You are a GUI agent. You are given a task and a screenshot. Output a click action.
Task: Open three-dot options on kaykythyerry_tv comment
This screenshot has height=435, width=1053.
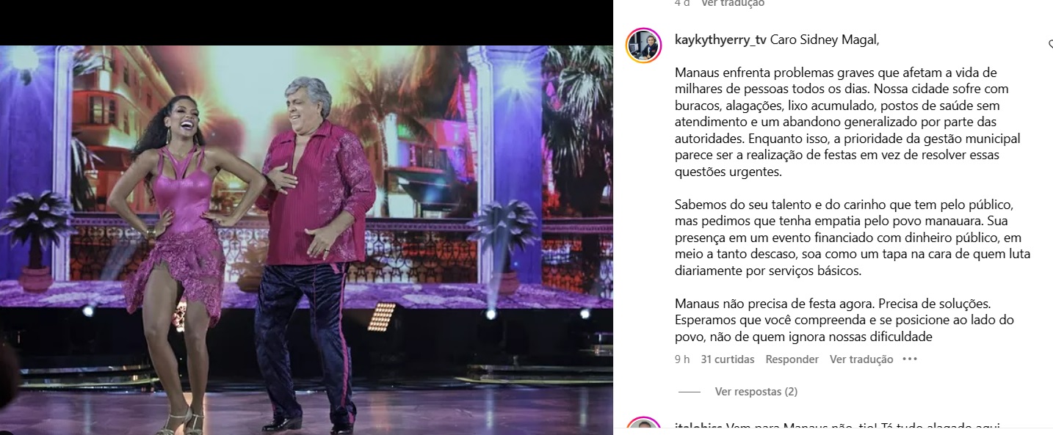click(x=910, y=359)
